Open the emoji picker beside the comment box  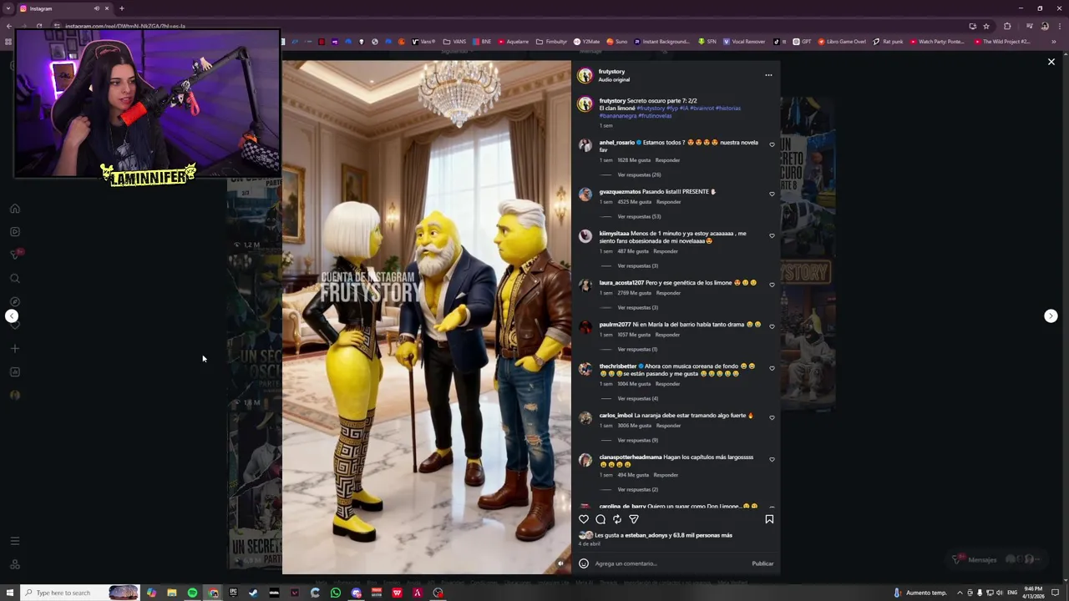(584, 563)
